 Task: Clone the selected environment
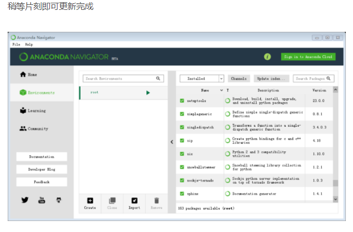[112, 203]
